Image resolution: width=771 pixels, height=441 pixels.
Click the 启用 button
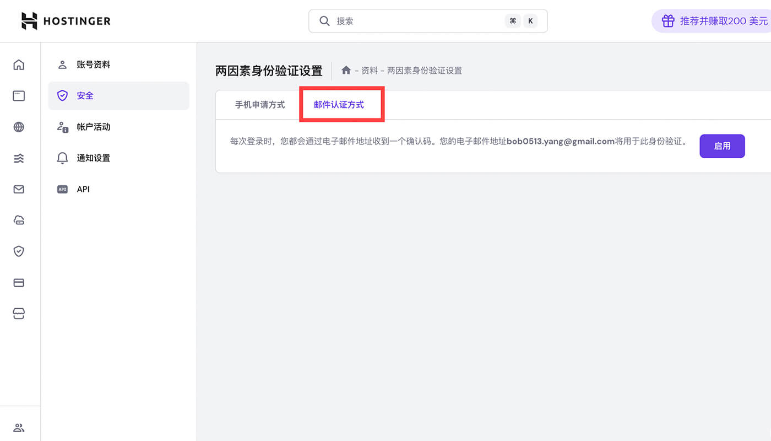[722, 146]
